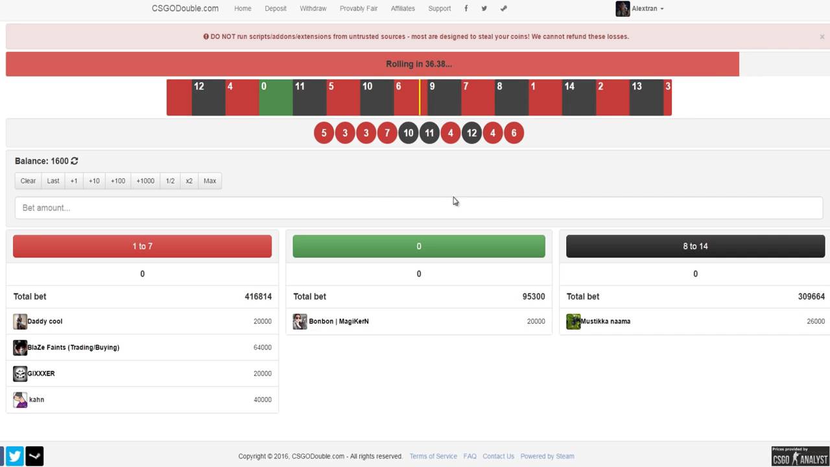Click the Bonbon | MagiKerN avatar
This screenshot has height=467, width=830.
(x=300, y=321)
